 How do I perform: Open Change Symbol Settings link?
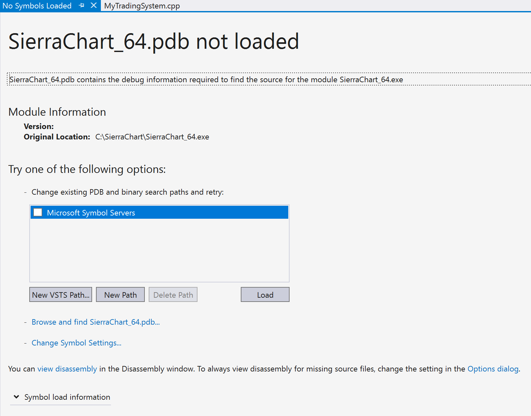pos(76,343)
